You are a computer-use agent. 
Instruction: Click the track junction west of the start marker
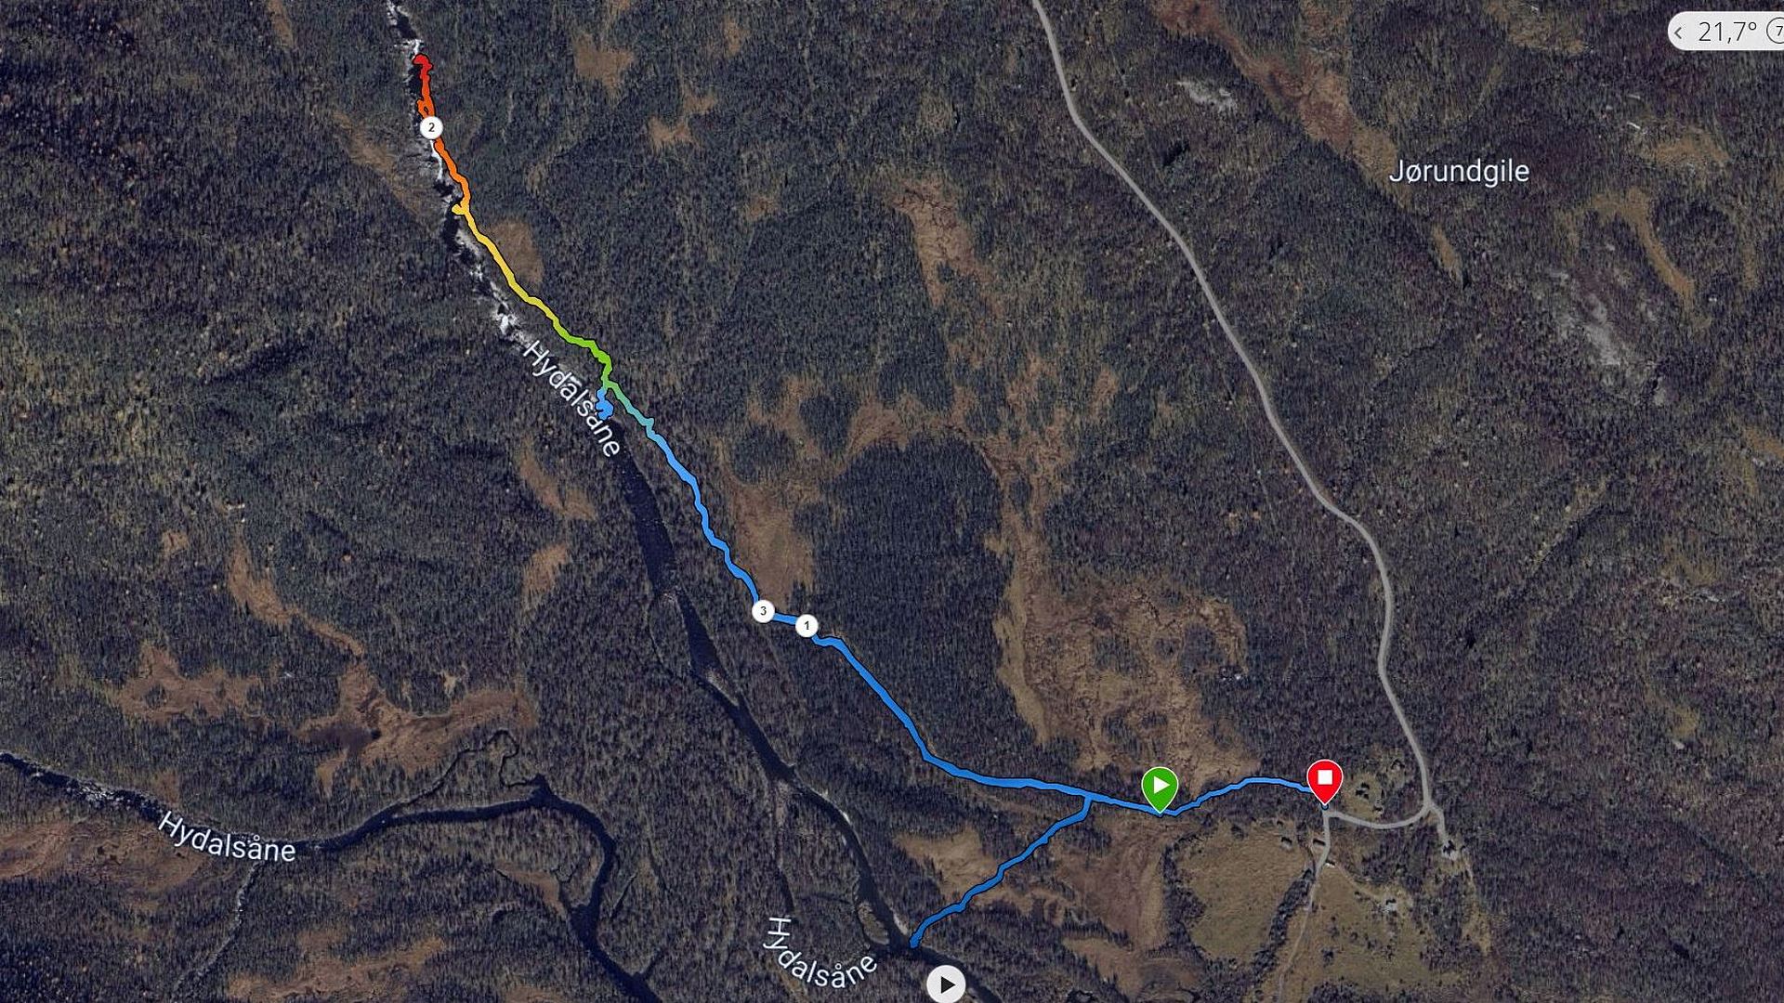tap(1088, 796)
